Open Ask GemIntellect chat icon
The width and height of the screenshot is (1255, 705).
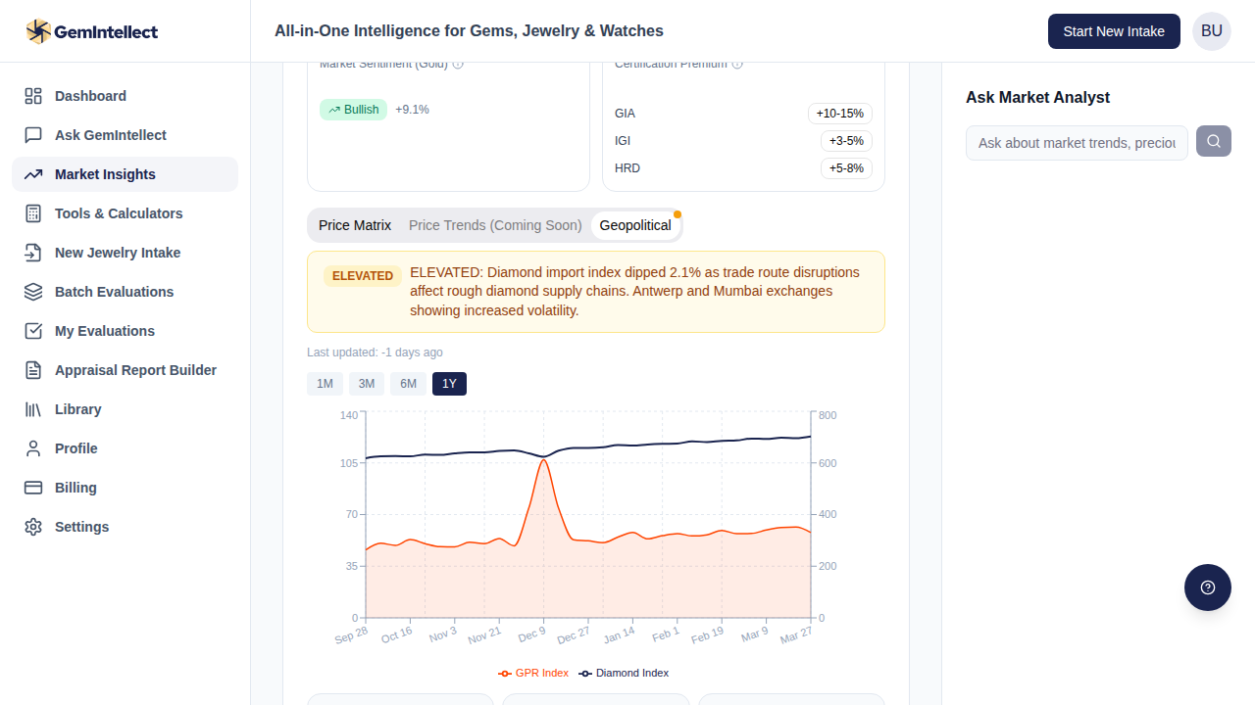pos(33,135)
